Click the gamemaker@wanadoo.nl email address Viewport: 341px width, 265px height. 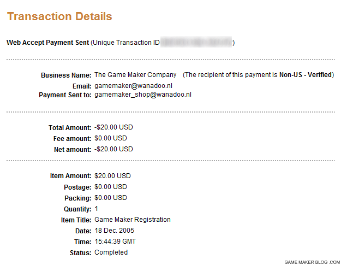point(133,86)
